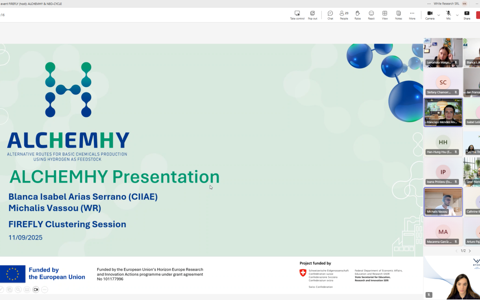Open the More actions menu
480x300 pixels.
coord(412,15)
